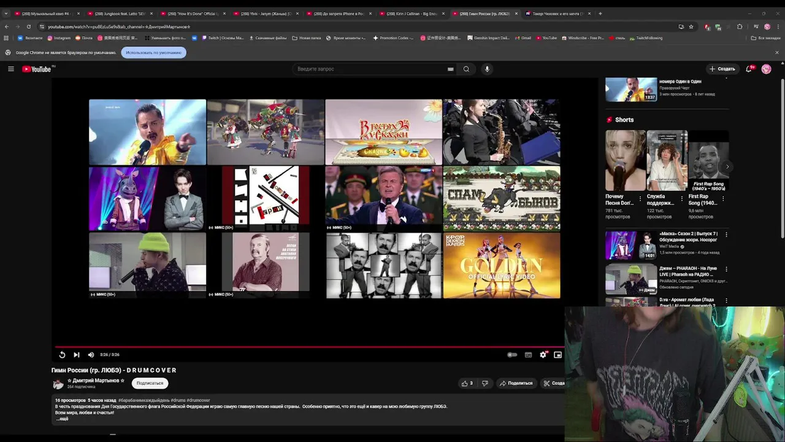
Task: Click the red progress bar of the video
Action: pos(308,347)
